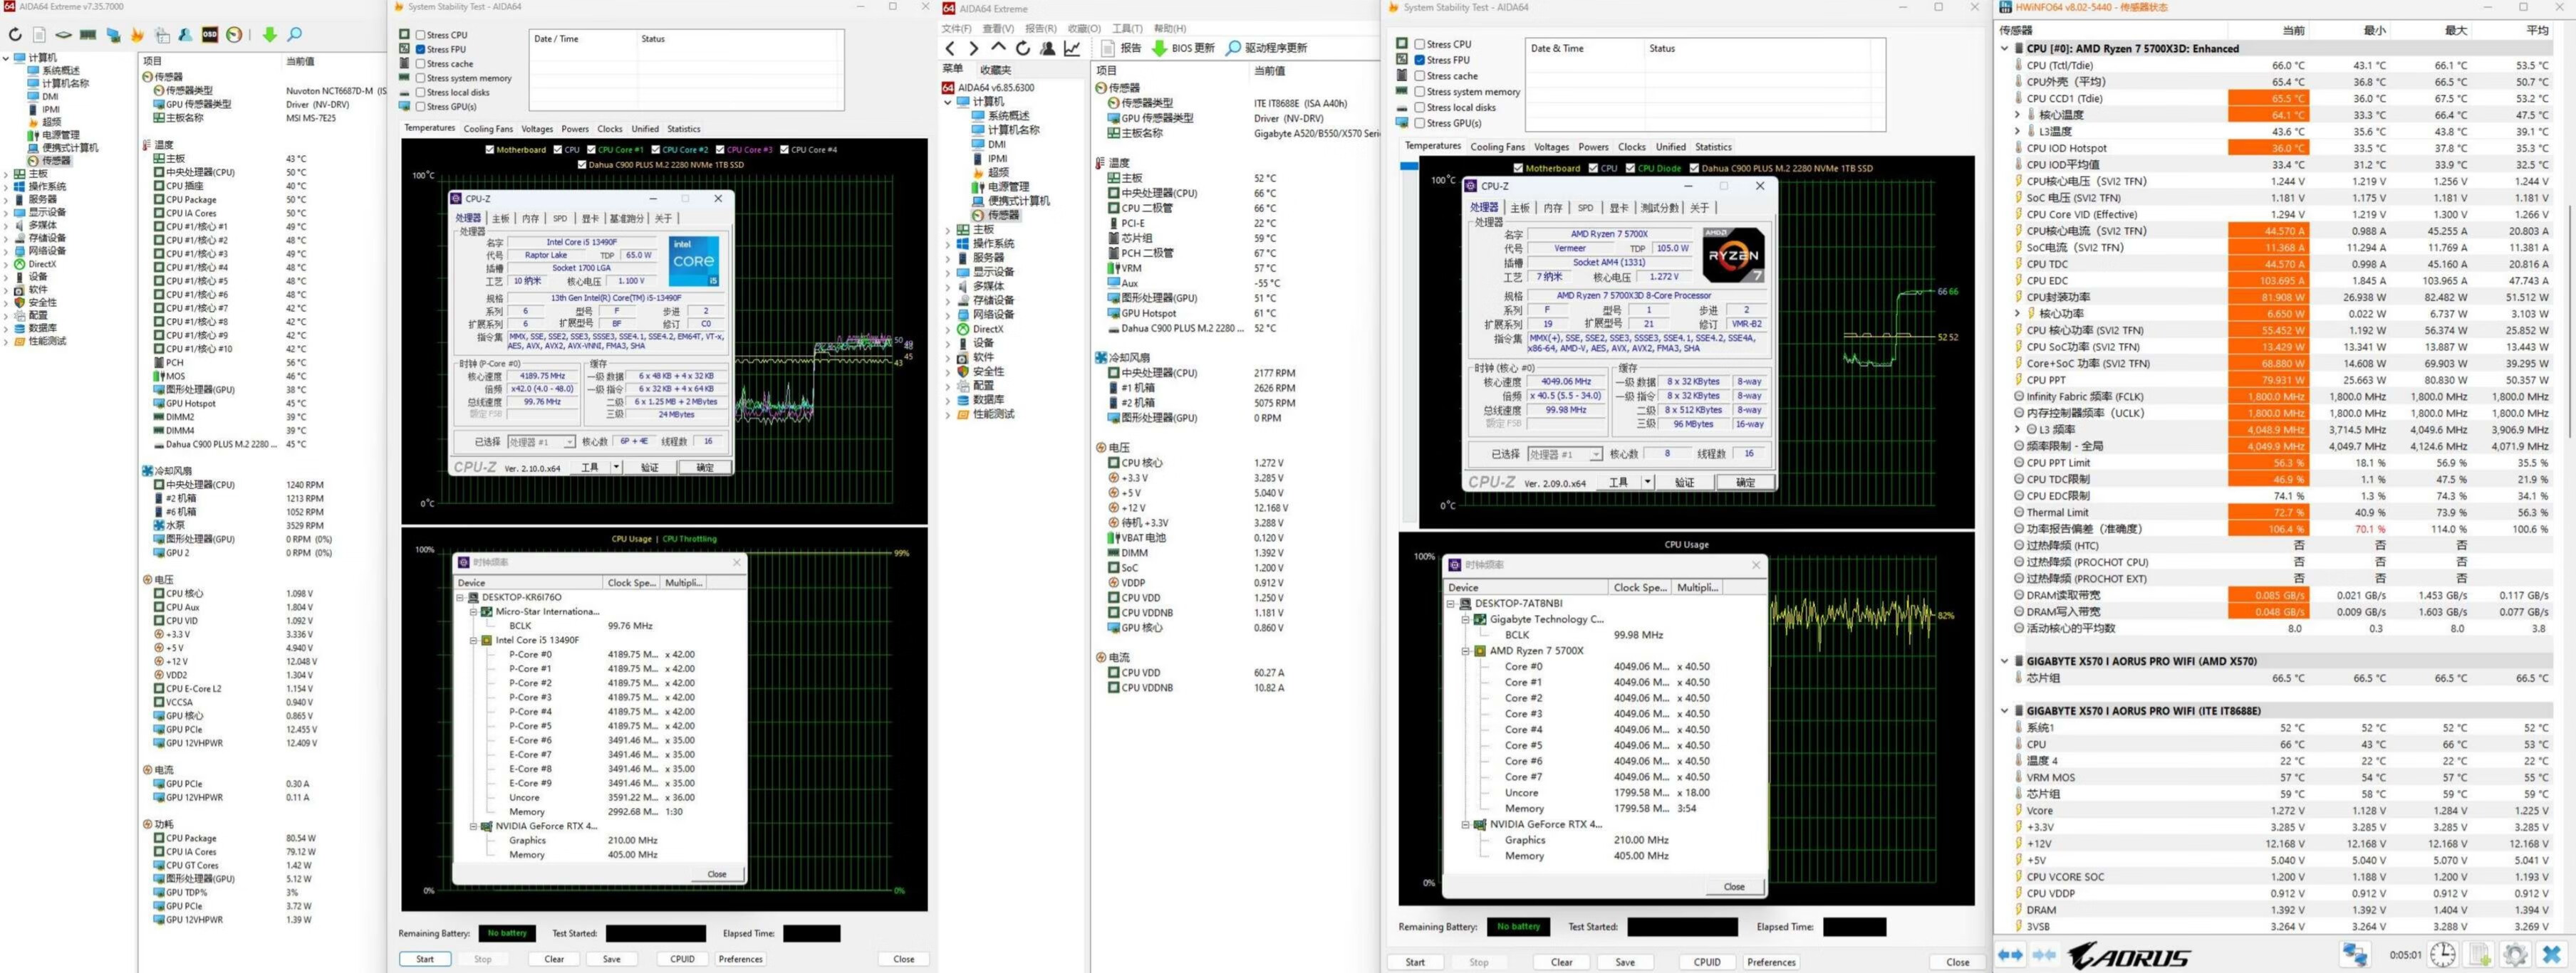Click HWiNFO clock reset timer icon

(x=2443, y=954)
